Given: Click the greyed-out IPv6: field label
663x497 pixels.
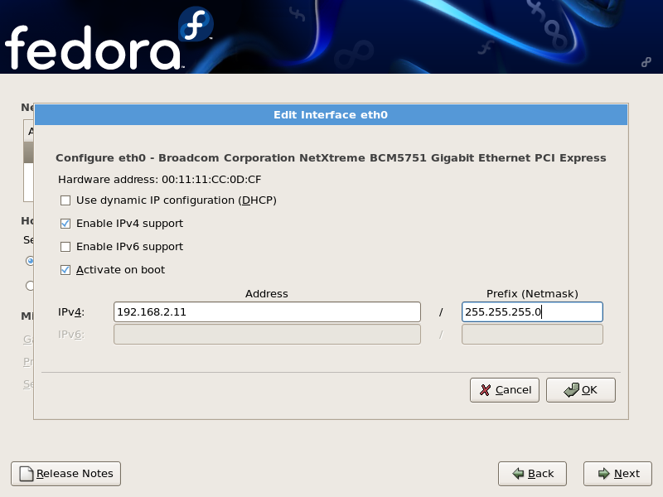Looking at the screenshot, I should pyautogui.click(x=71, y=335).
